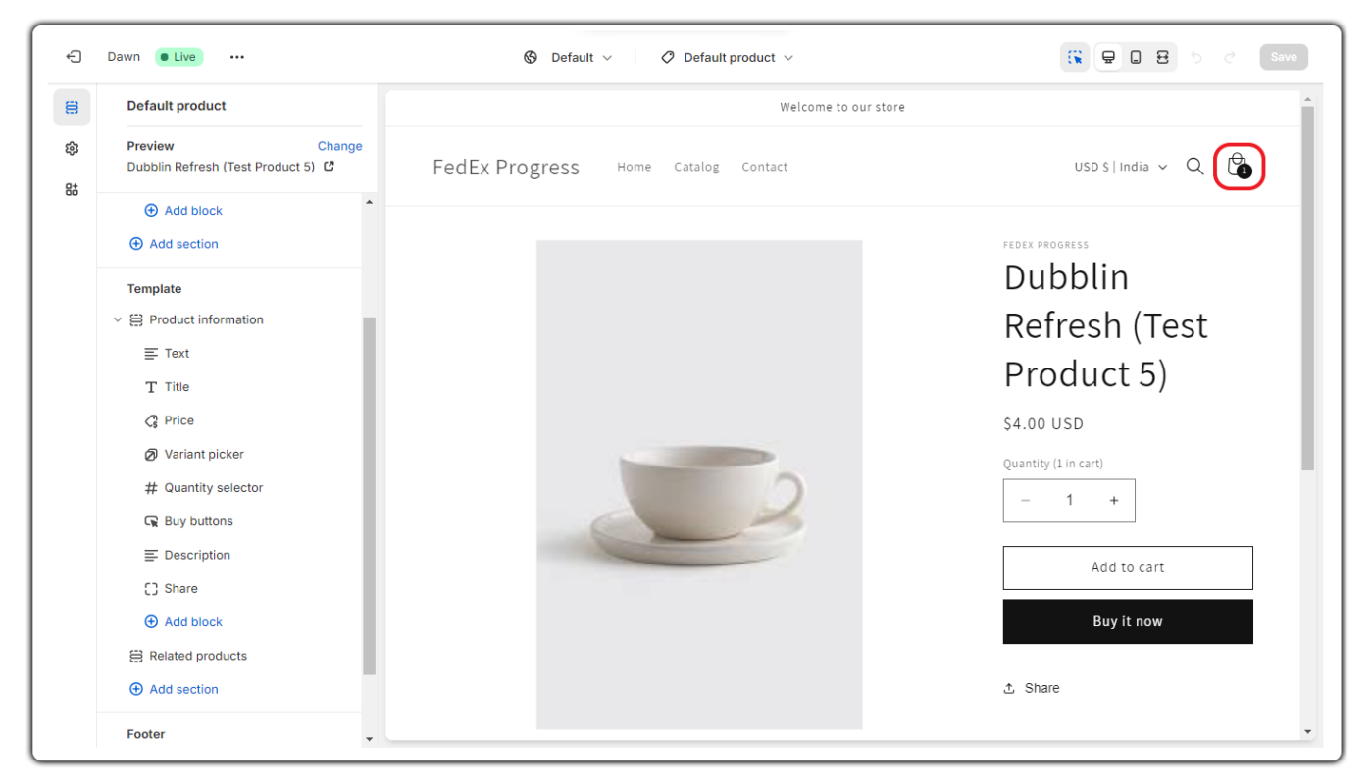This screenshot has width=1371, height=784.
Task: Open the preview product external link icon
Action: point(330,167)
